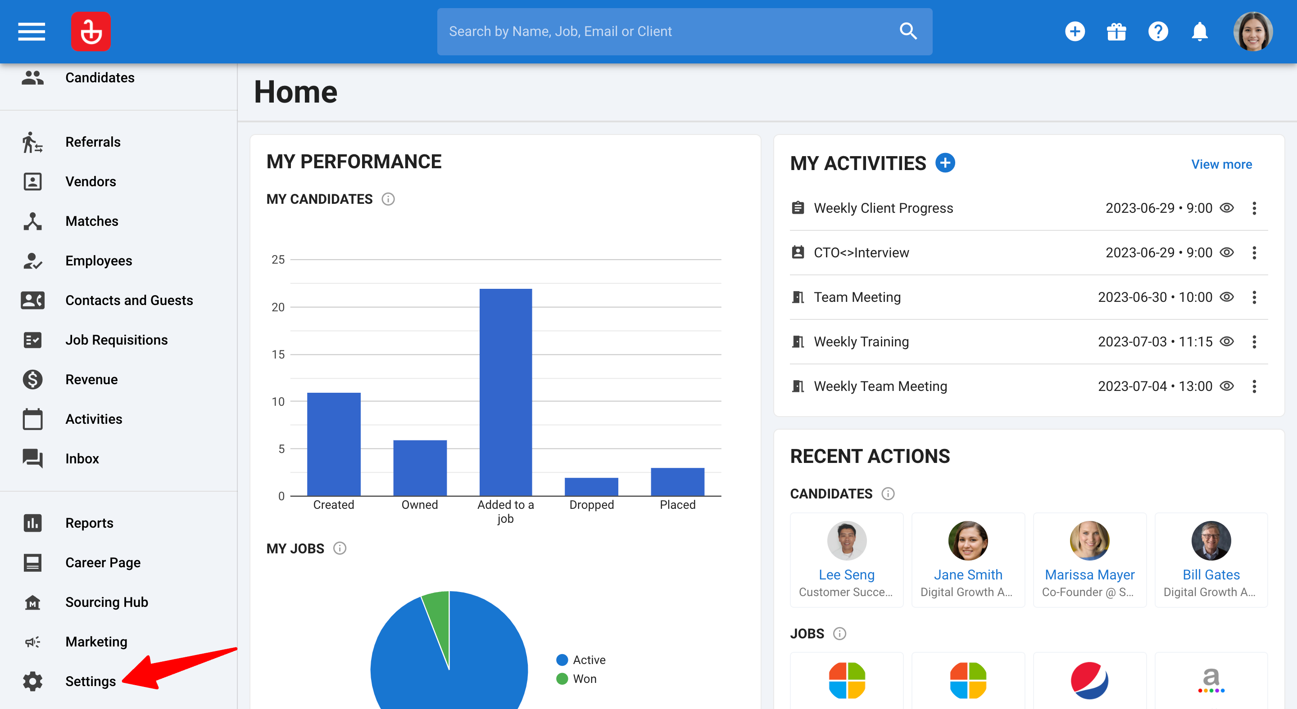1297x709 pixels.
Task: Open the user profile avatar
Action: pyautogui.click(x=1253, y=31)
